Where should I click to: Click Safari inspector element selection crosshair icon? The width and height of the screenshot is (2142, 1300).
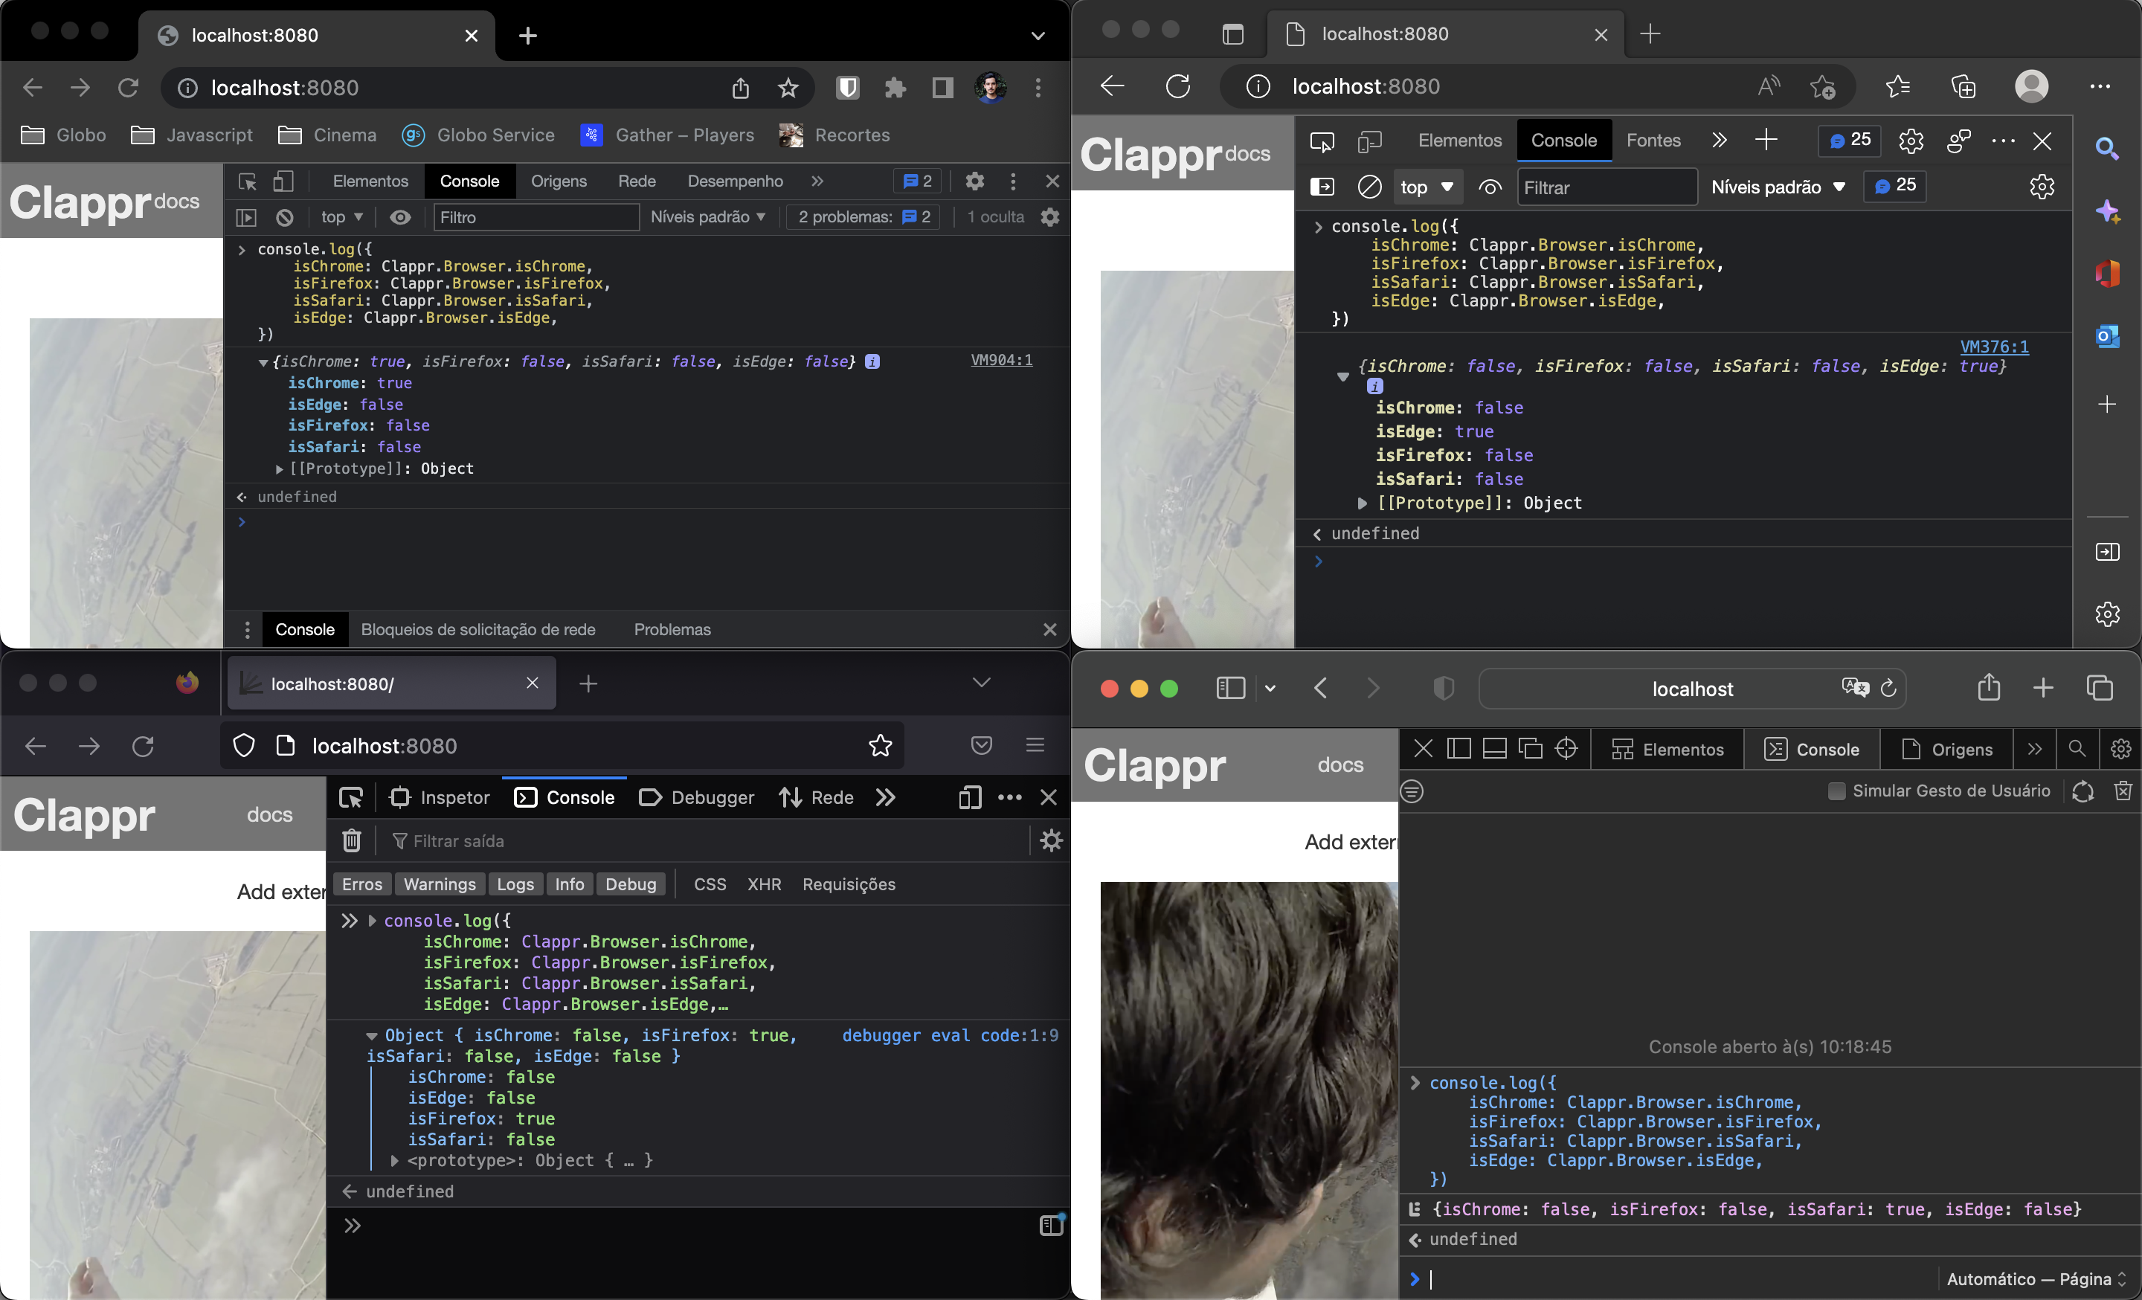pyautogui.click(x=1566, y=748)
